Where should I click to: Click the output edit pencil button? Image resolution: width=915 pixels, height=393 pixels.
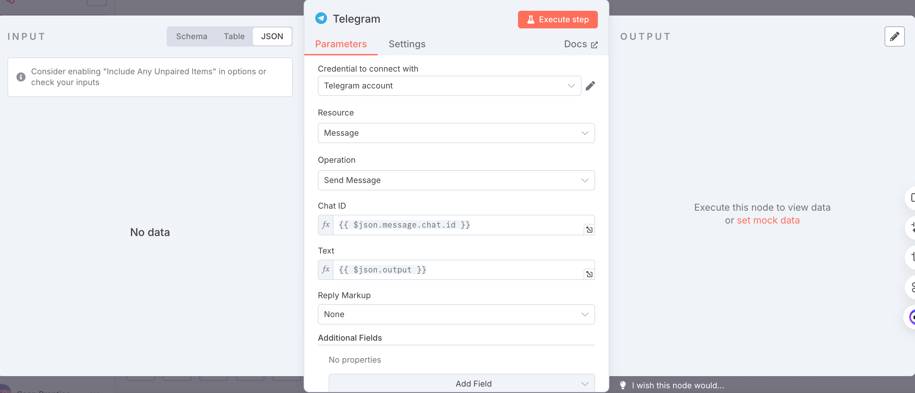(x=894, y=36)
